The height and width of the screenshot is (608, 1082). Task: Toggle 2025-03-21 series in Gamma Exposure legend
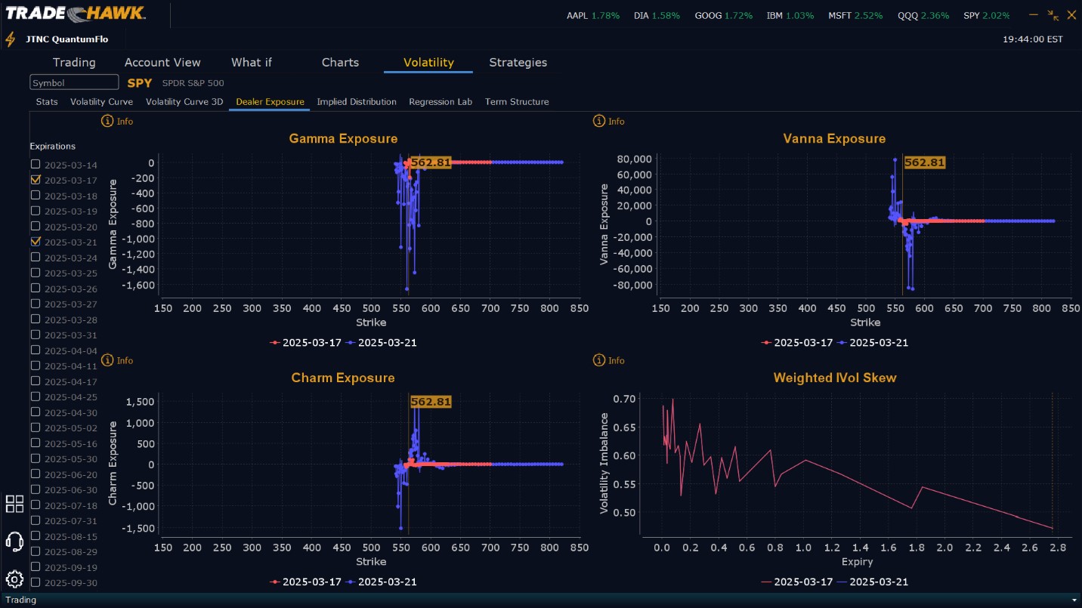(381, 343)
